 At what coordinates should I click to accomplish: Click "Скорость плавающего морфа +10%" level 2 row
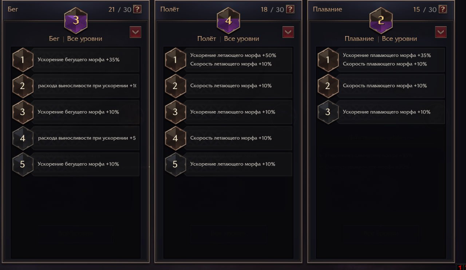point(391,86)
